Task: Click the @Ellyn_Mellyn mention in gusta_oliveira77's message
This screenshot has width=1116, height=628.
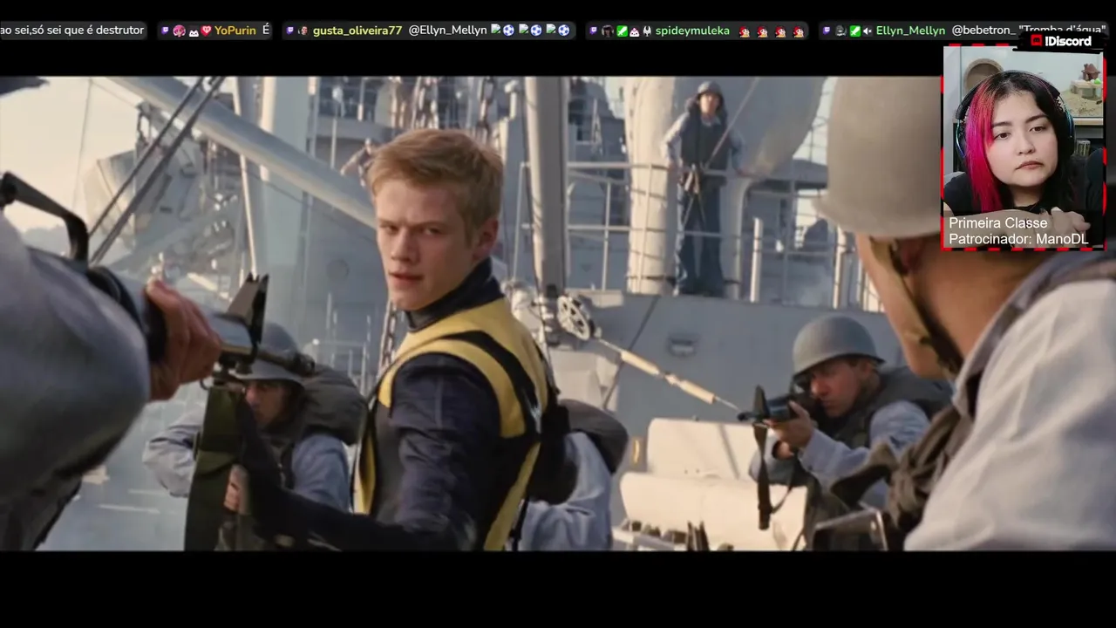Action: click(447, 31)
